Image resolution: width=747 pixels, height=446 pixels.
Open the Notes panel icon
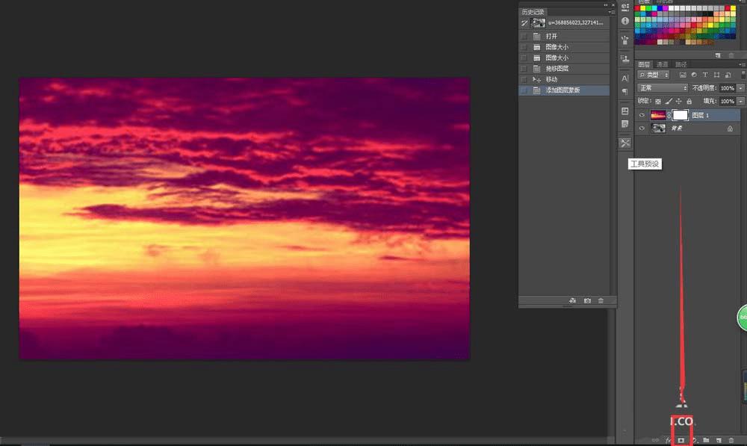(x=625, y=124)
